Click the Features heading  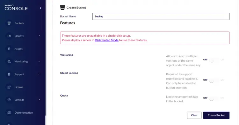pyautogui.click(x=68, y=23)
